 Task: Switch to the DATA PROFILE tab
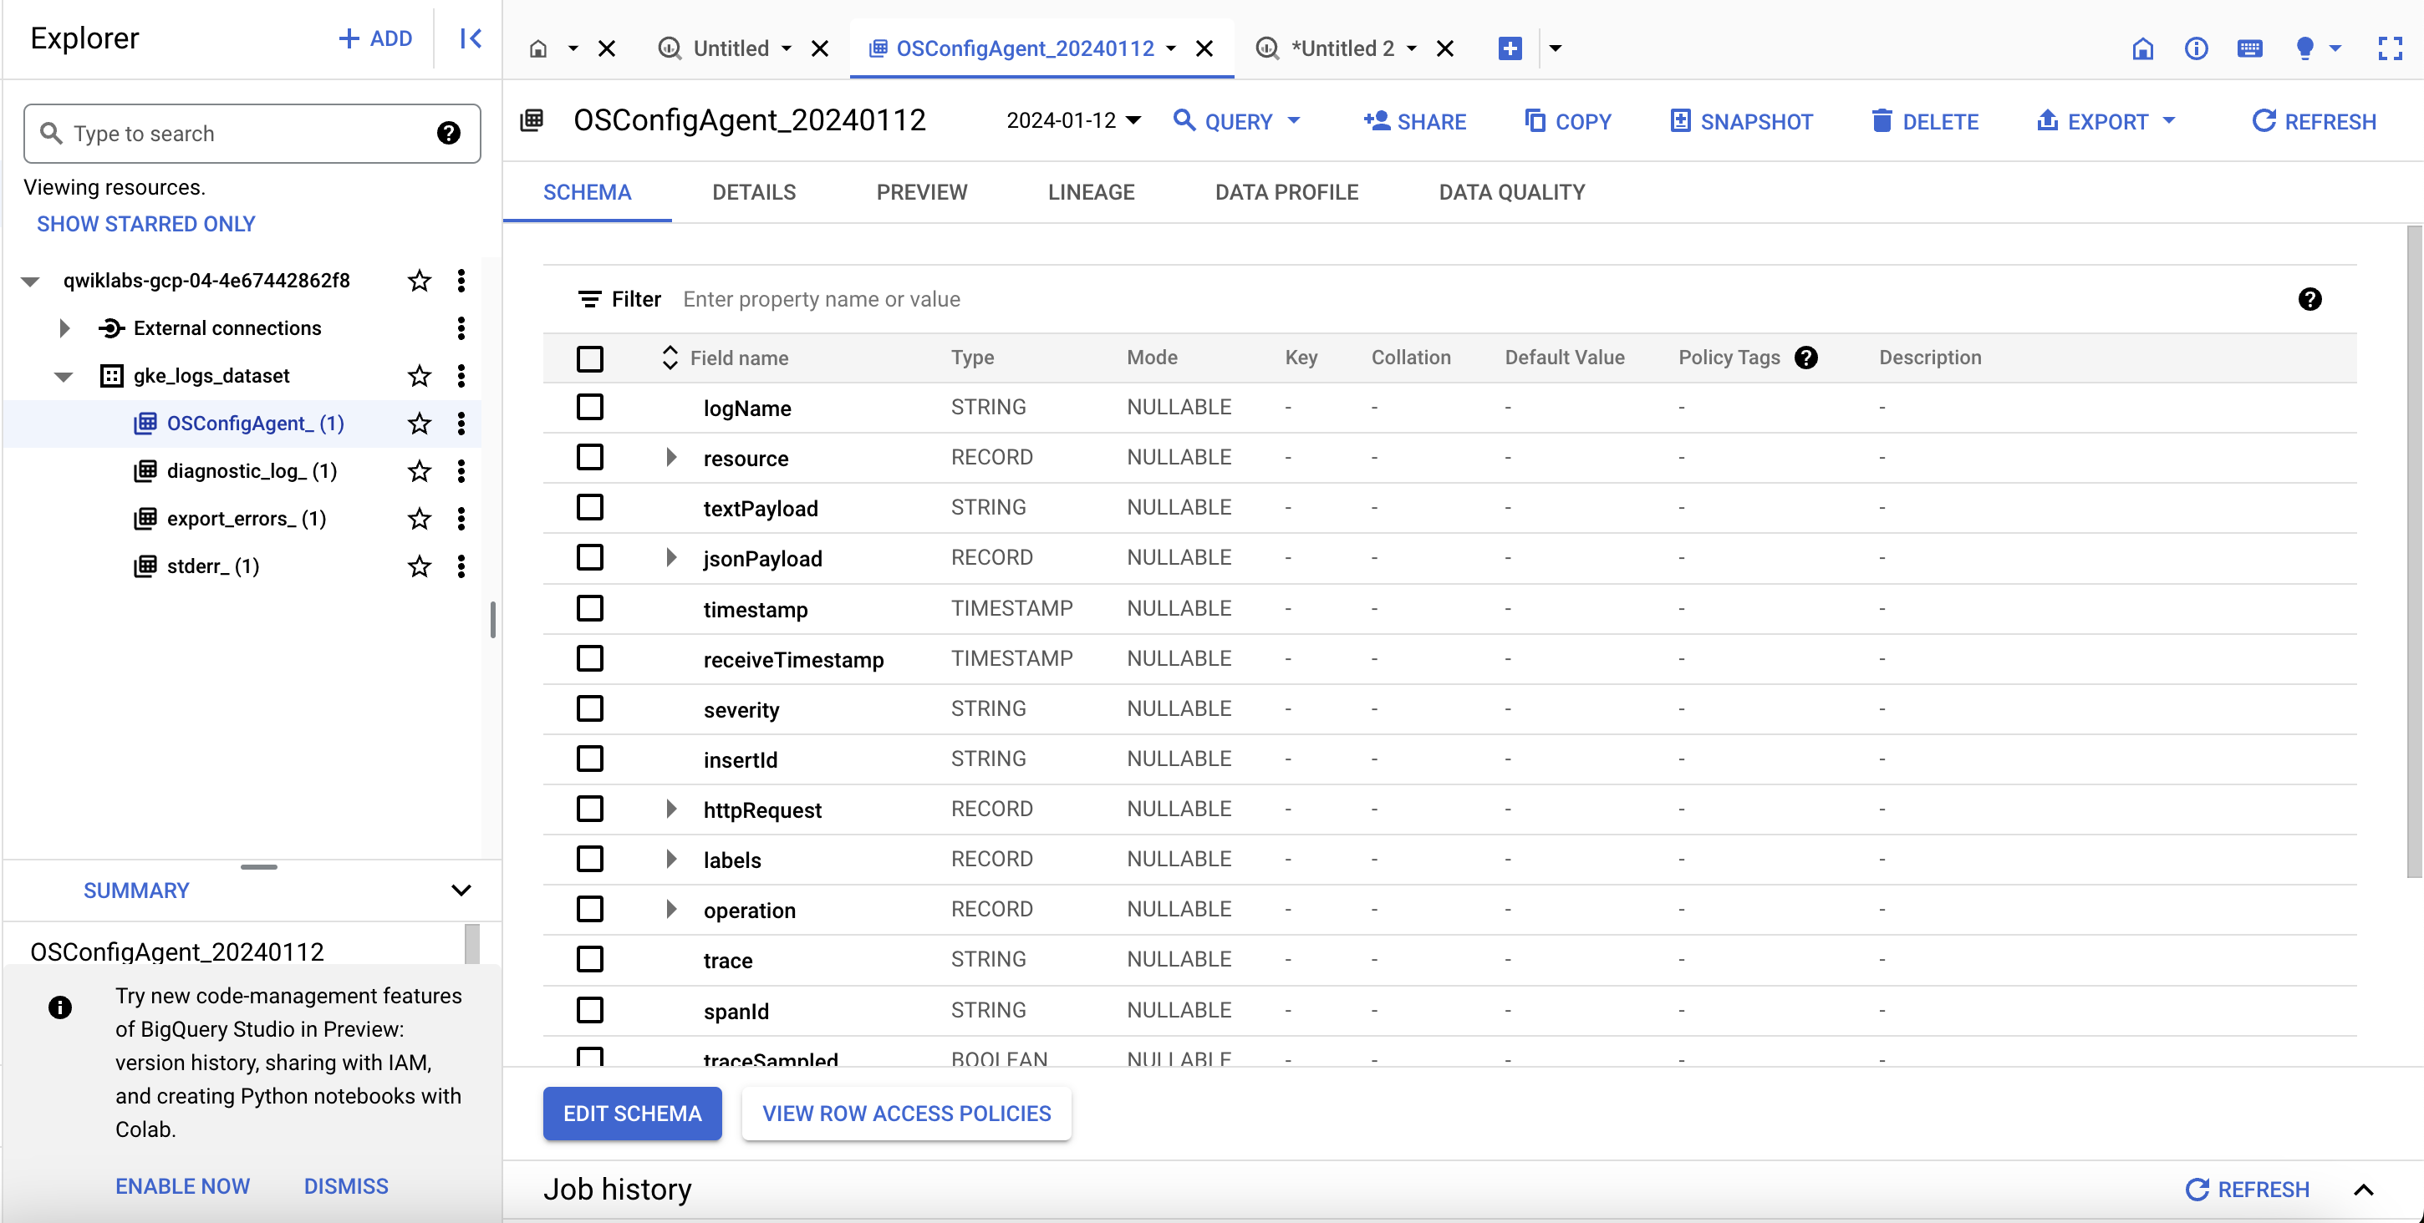(x=1286, y=192)
